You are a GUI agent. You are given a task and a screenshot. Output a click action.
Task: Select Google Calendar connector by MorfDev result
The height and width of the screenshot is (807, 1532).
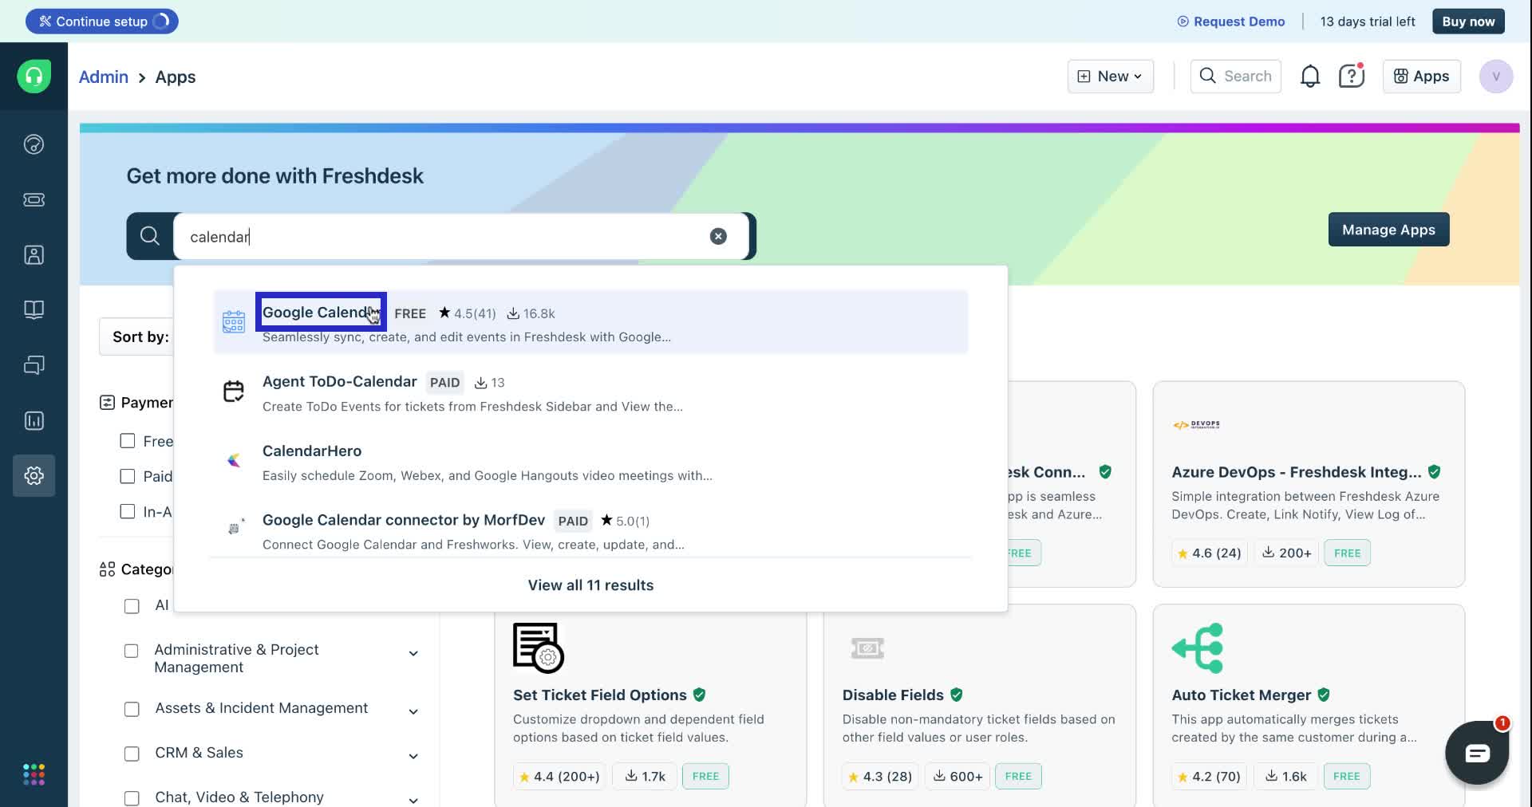590,531
